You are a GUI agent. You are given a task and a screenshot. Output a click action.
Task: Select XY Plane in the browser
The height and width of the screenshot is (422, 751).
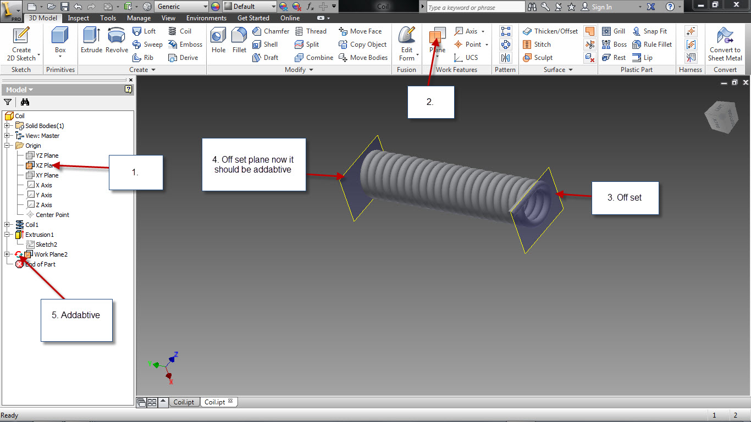[47, 175]
